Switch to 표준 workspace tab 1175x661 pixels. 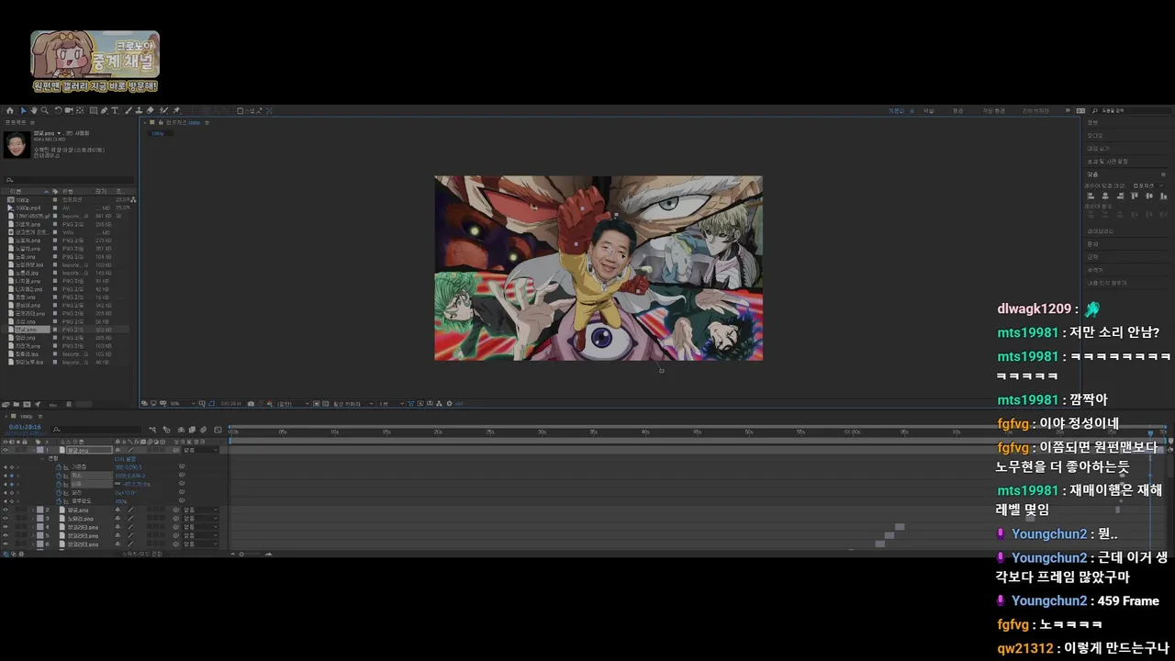957,111
